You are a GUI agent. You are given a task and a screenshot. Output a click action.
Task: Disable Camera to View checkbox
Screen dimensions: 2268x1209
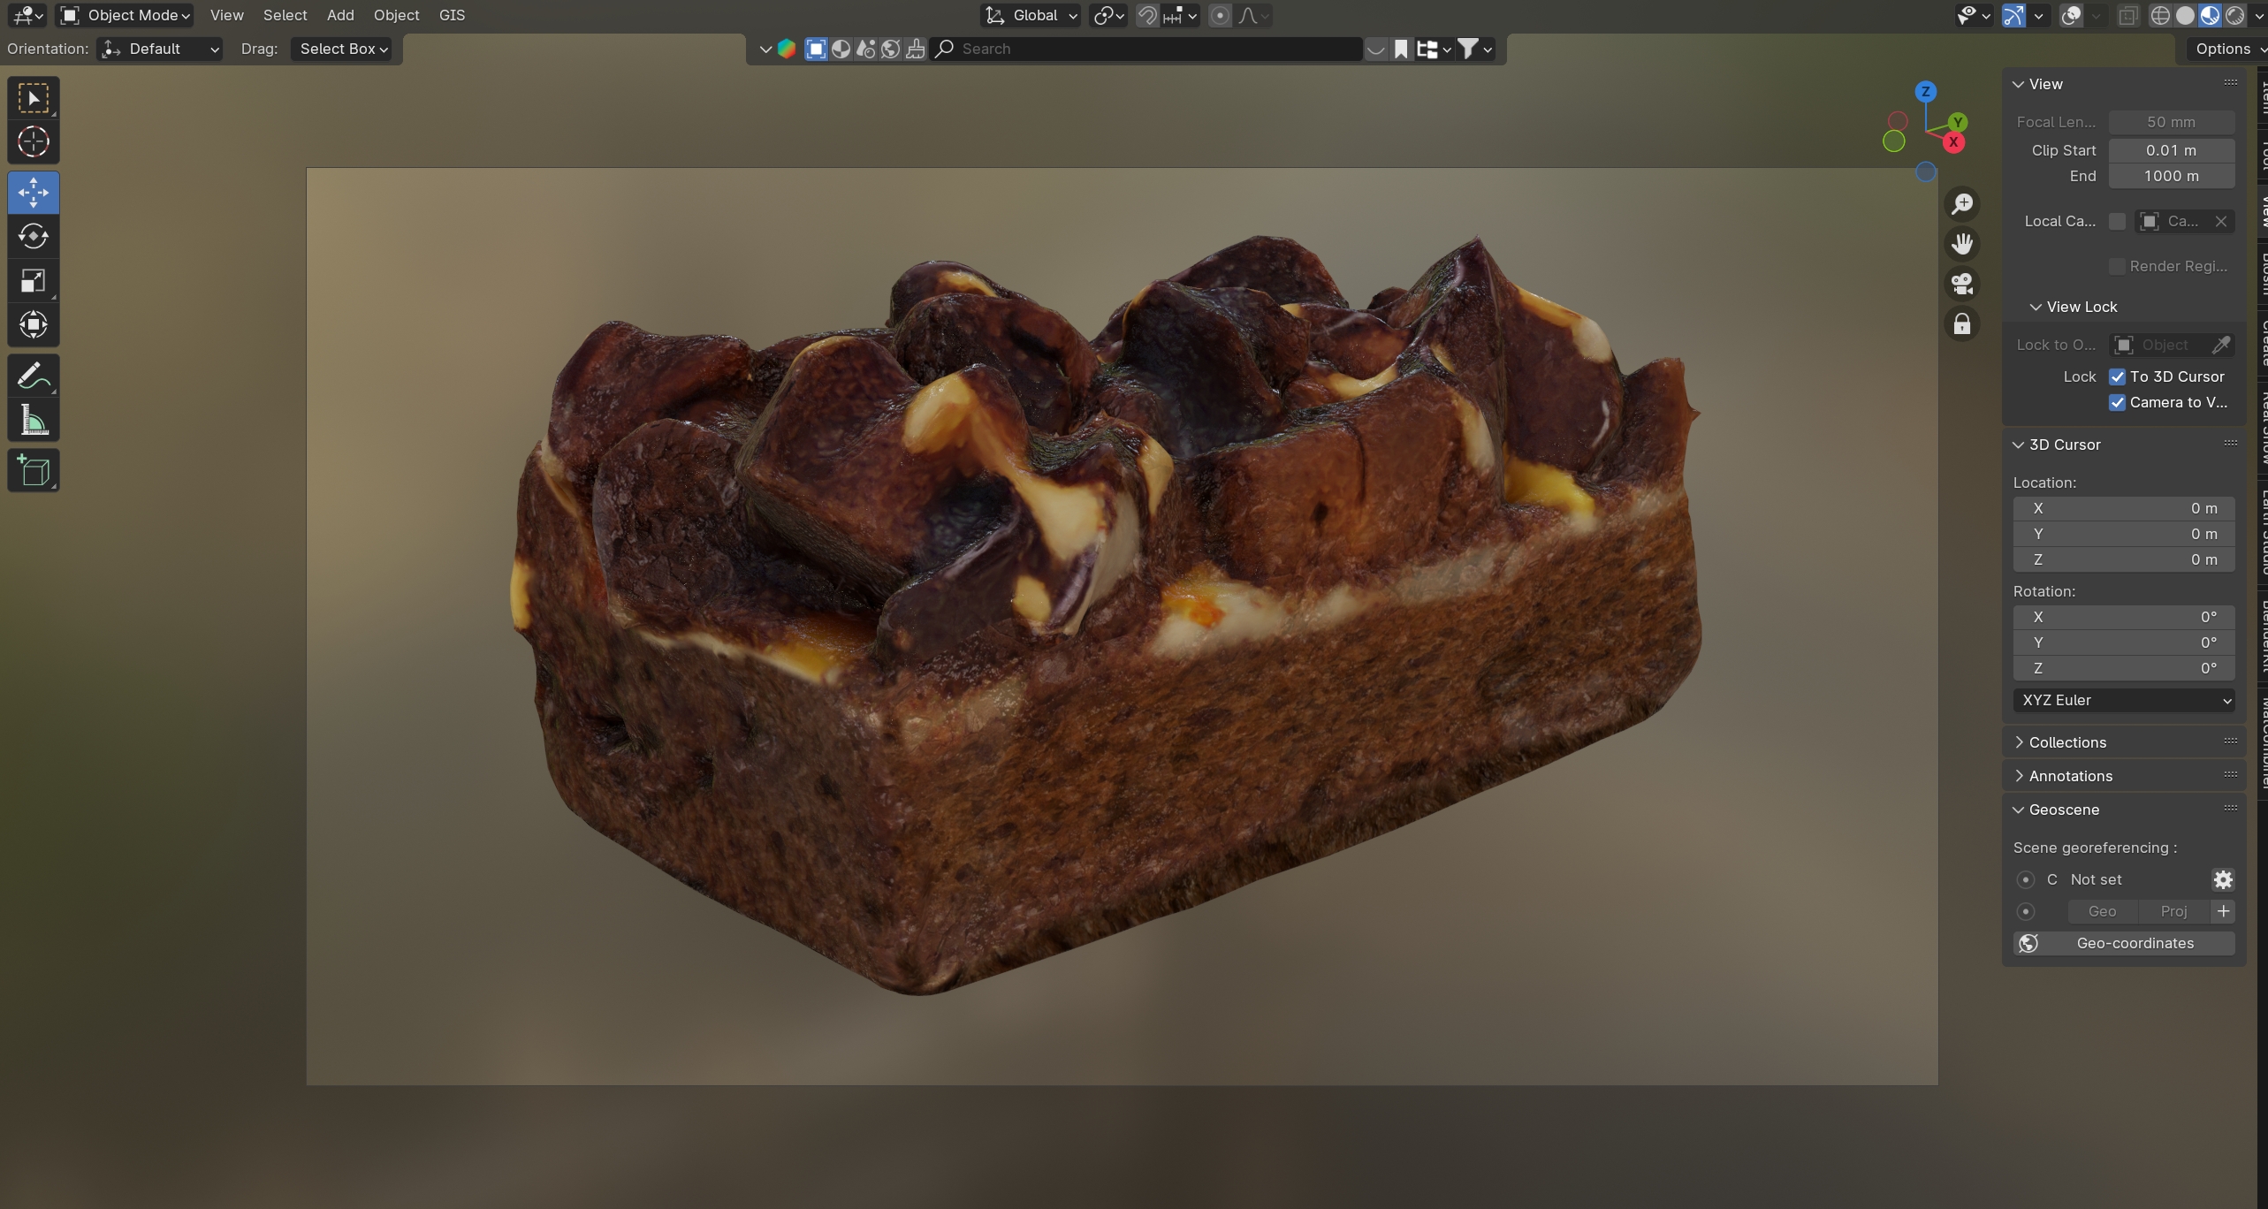(2117, 402)
